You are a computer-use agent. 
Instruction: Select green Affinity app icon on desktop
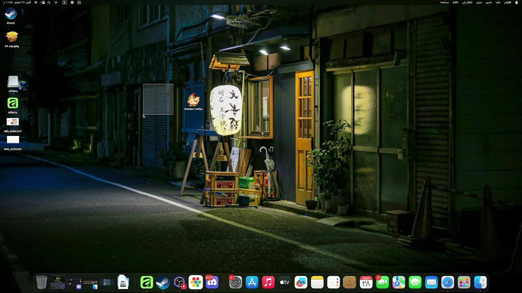(13, 103)
